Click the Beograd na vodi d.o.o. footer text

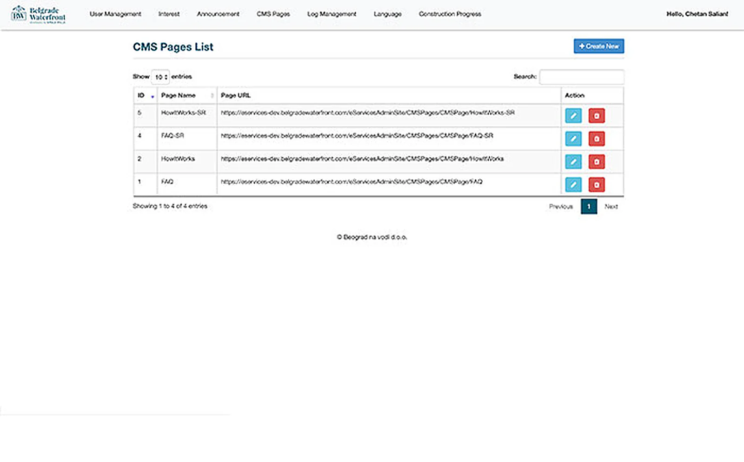pos(372,237)
